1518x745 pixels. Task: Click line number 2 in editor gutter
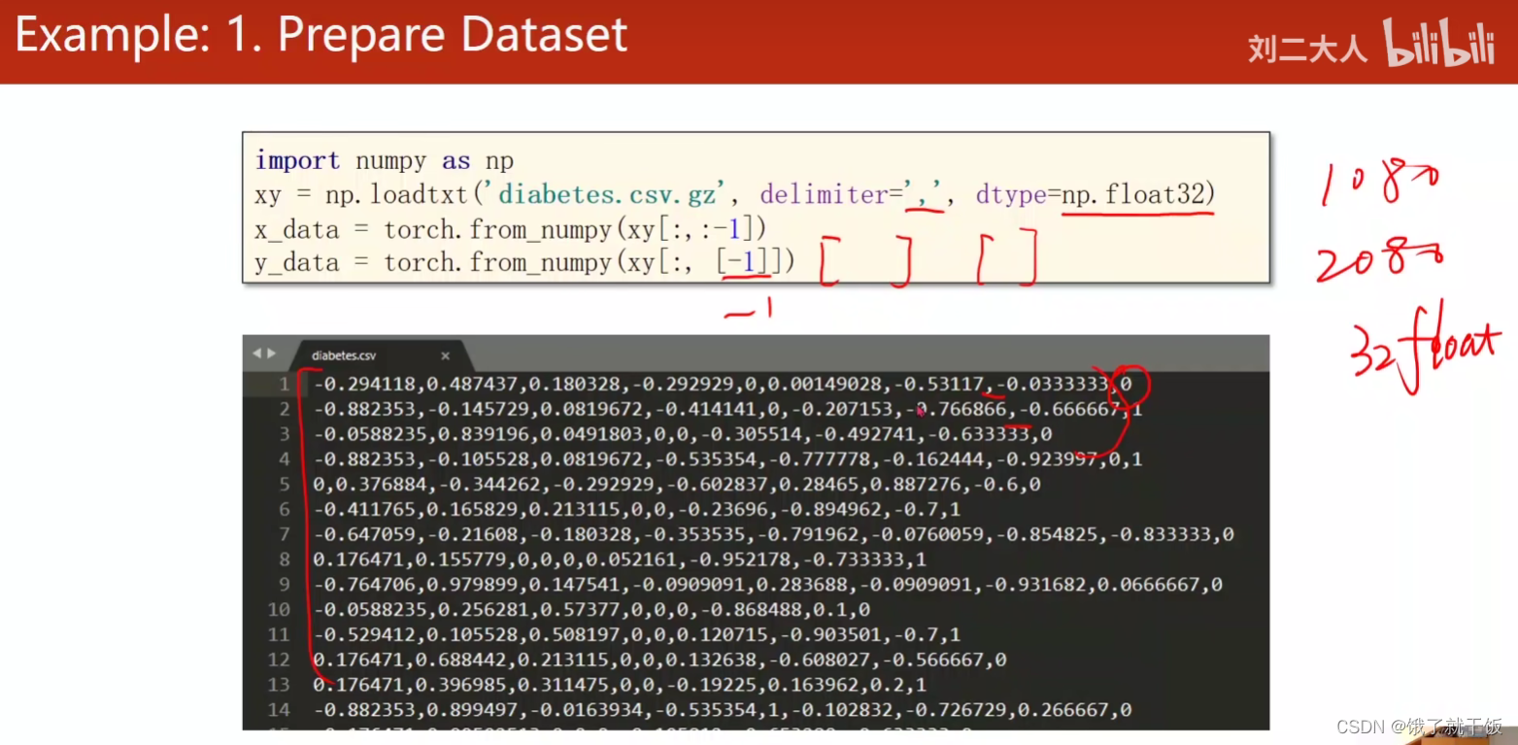click(x=285, y=409)
